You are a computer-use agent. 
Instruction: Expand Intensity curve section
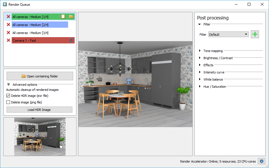point(200,72)
